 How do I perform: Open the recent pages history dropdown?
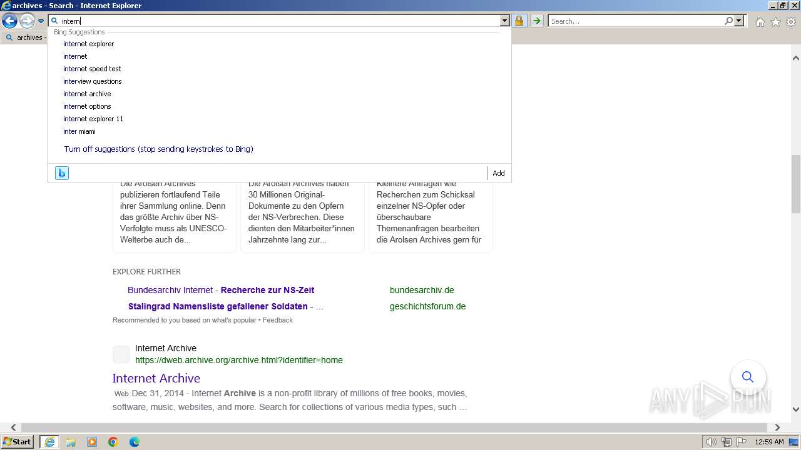(x=41, y=21)
